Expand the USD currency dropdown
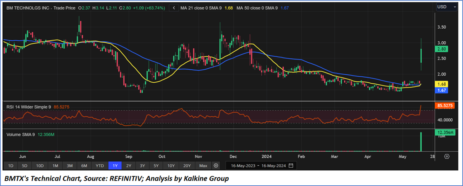Image resolution: width=463 pixels, height=186 pixels. [446, 7]
